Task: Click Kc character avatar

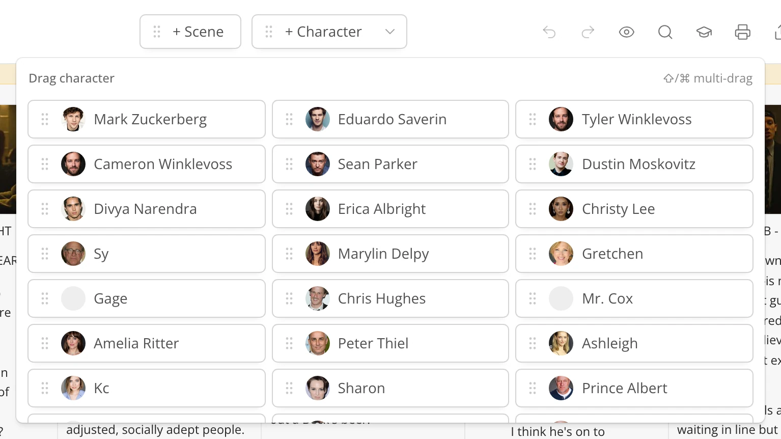Action: pyautogui.click(x=73, y=388)
